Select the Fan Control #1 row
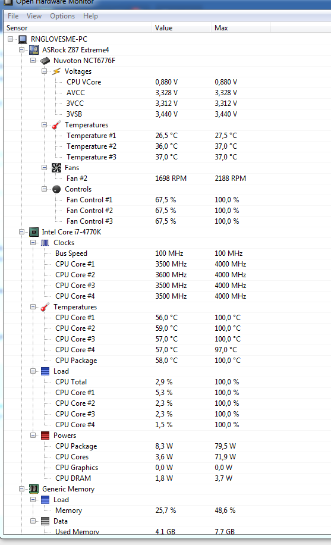 168,200
